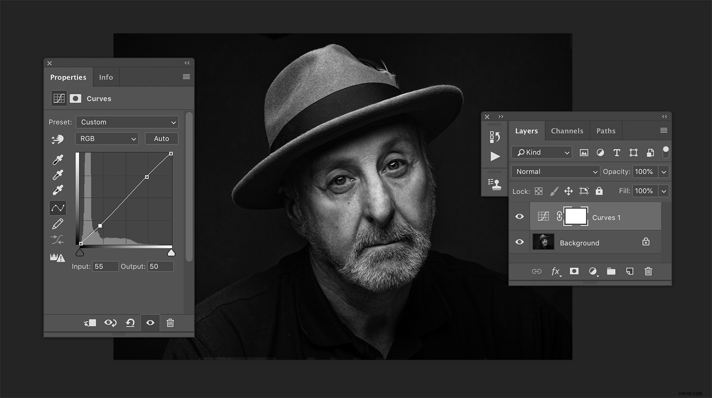Open the Preset dropdown showing Custom
Image resolution: width=712 pixels, height=398 pixels.
pos(127,122)
